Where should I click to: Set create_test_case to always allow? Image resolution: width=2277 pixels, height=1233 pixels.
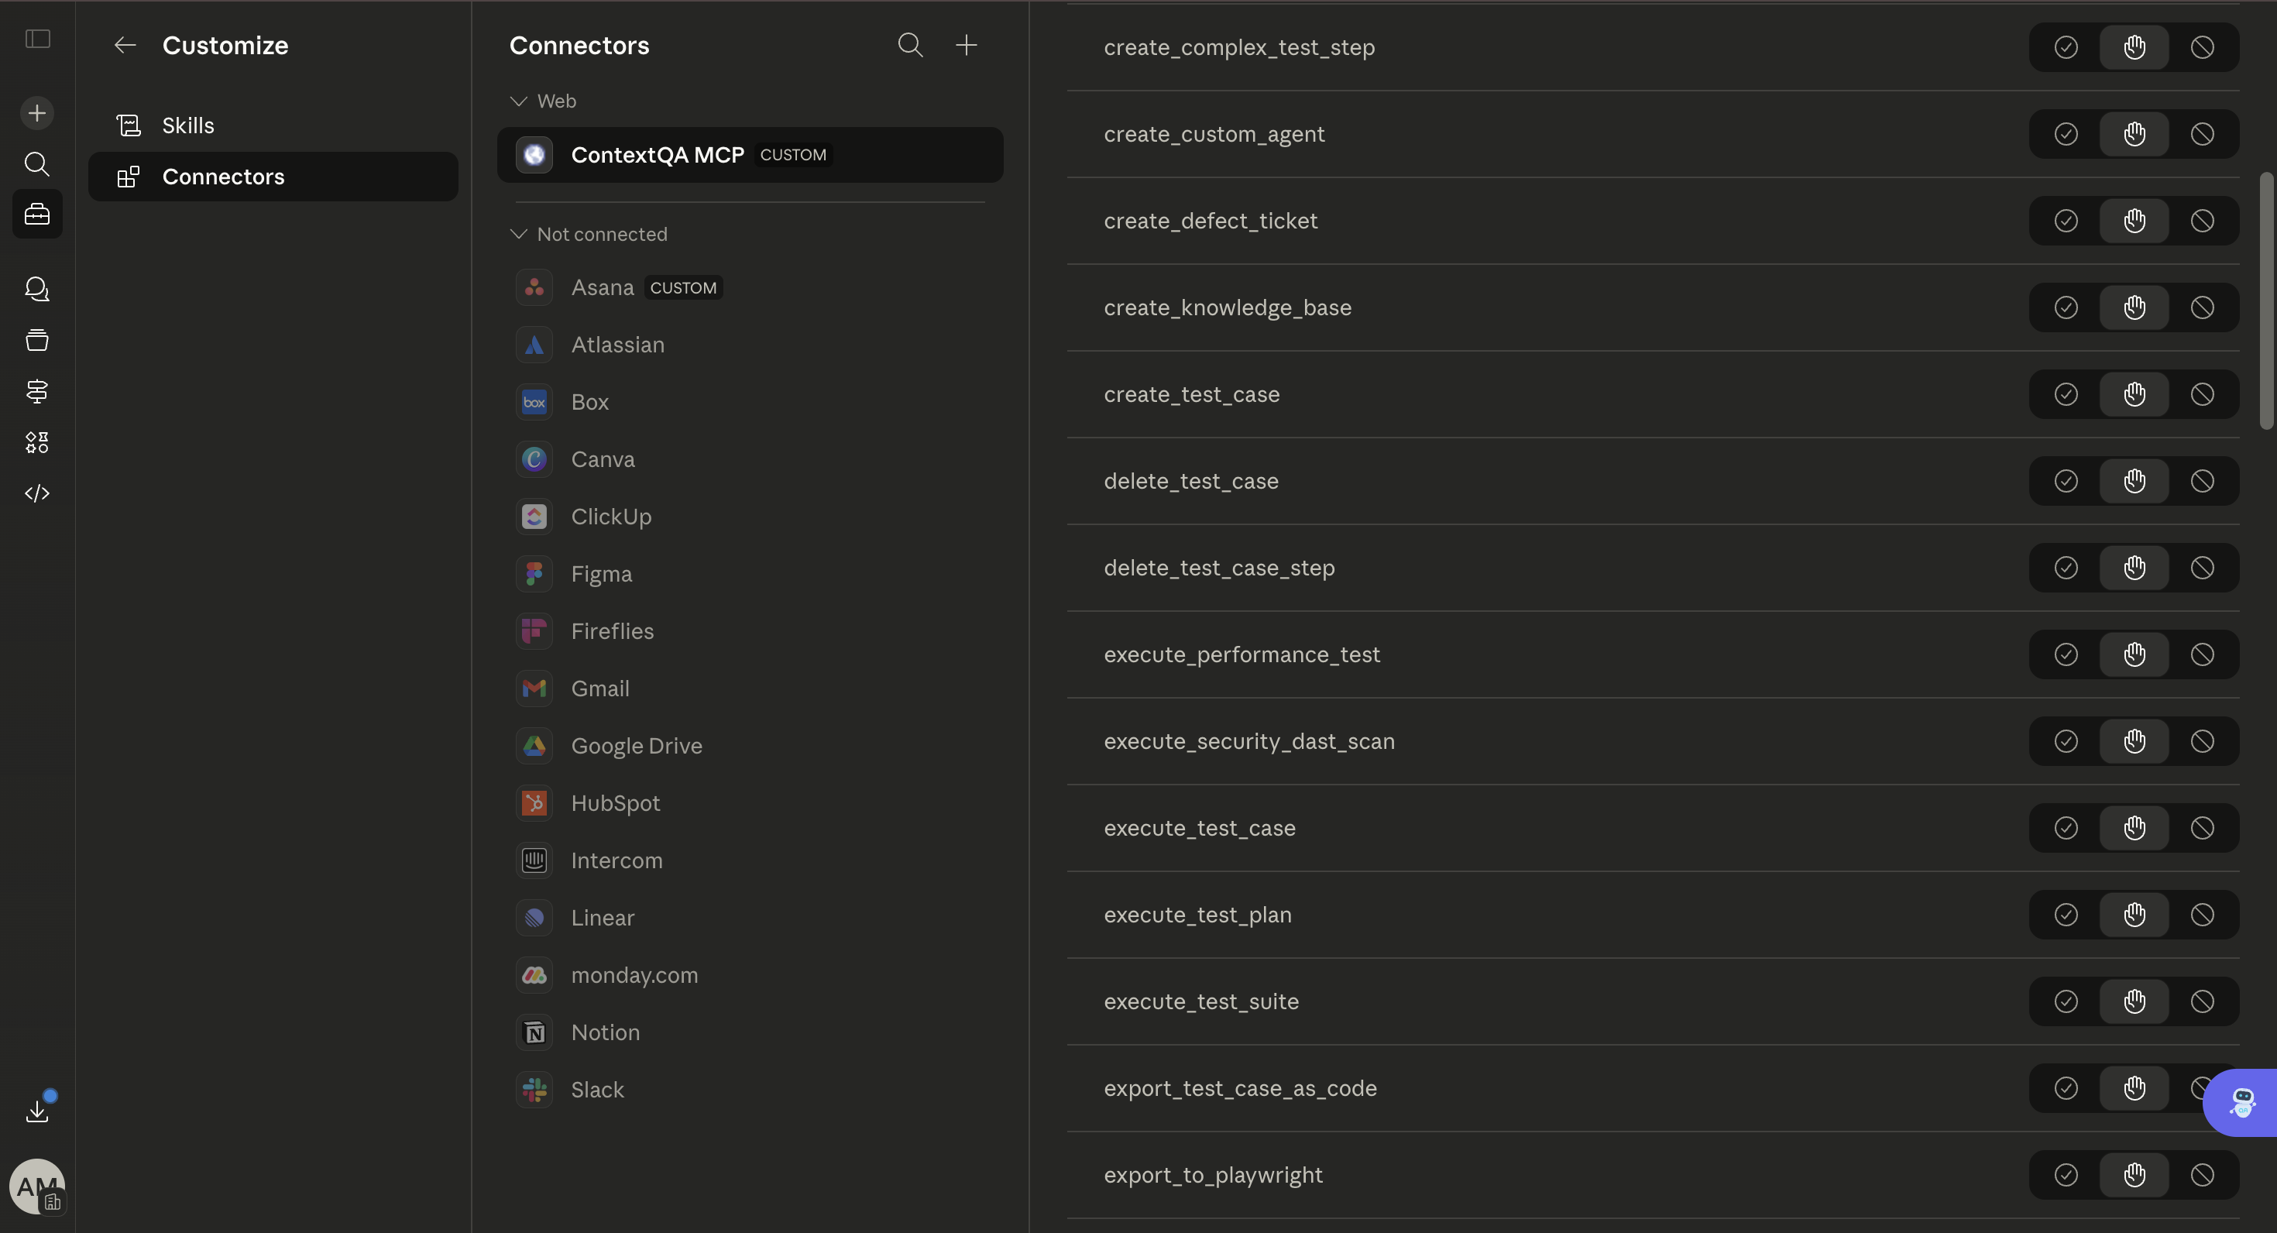[2066, 394]
